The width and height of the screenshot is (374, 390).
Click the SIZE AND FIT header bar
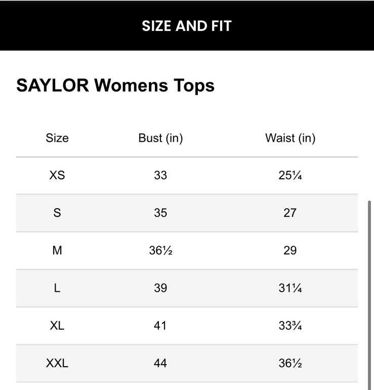pyautogui.click(x=187, y=26)
